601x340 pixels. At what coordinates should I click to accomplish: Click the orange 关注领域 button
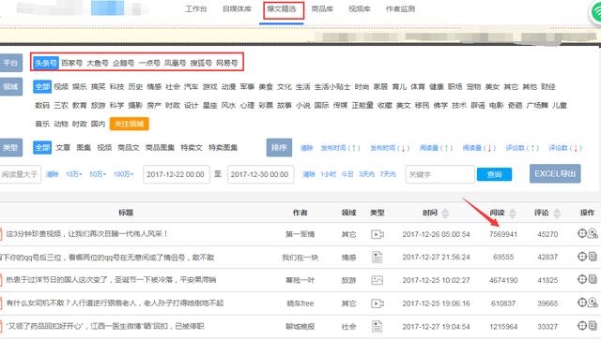[x=130, y=124]
